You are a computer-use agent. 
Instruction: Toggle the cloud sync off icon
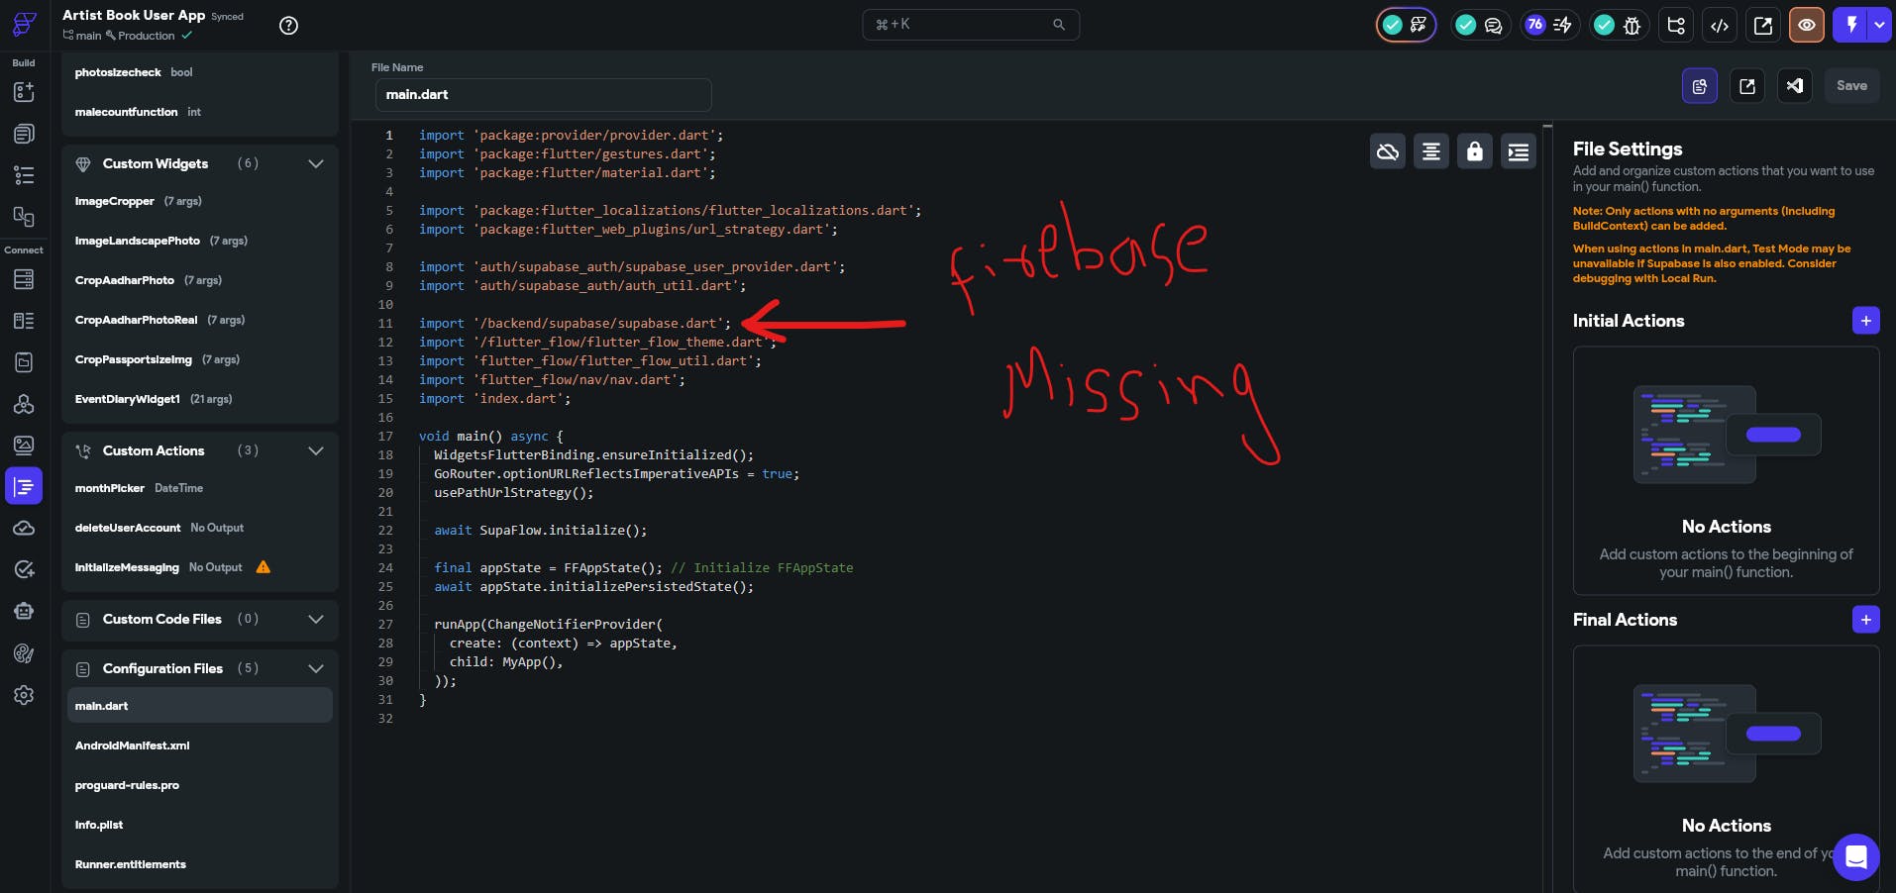coord(1387,151)
